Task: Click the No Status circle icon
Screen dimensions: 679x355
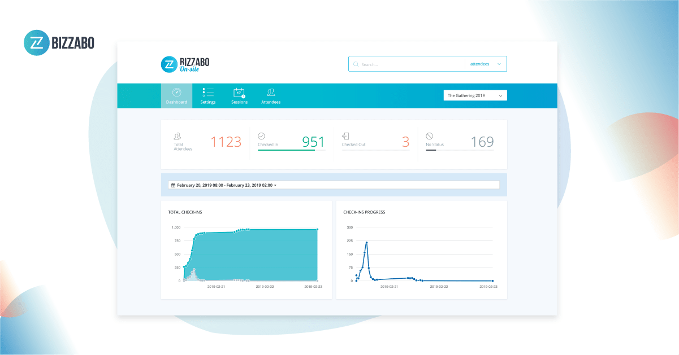Action: pos(429,136)
